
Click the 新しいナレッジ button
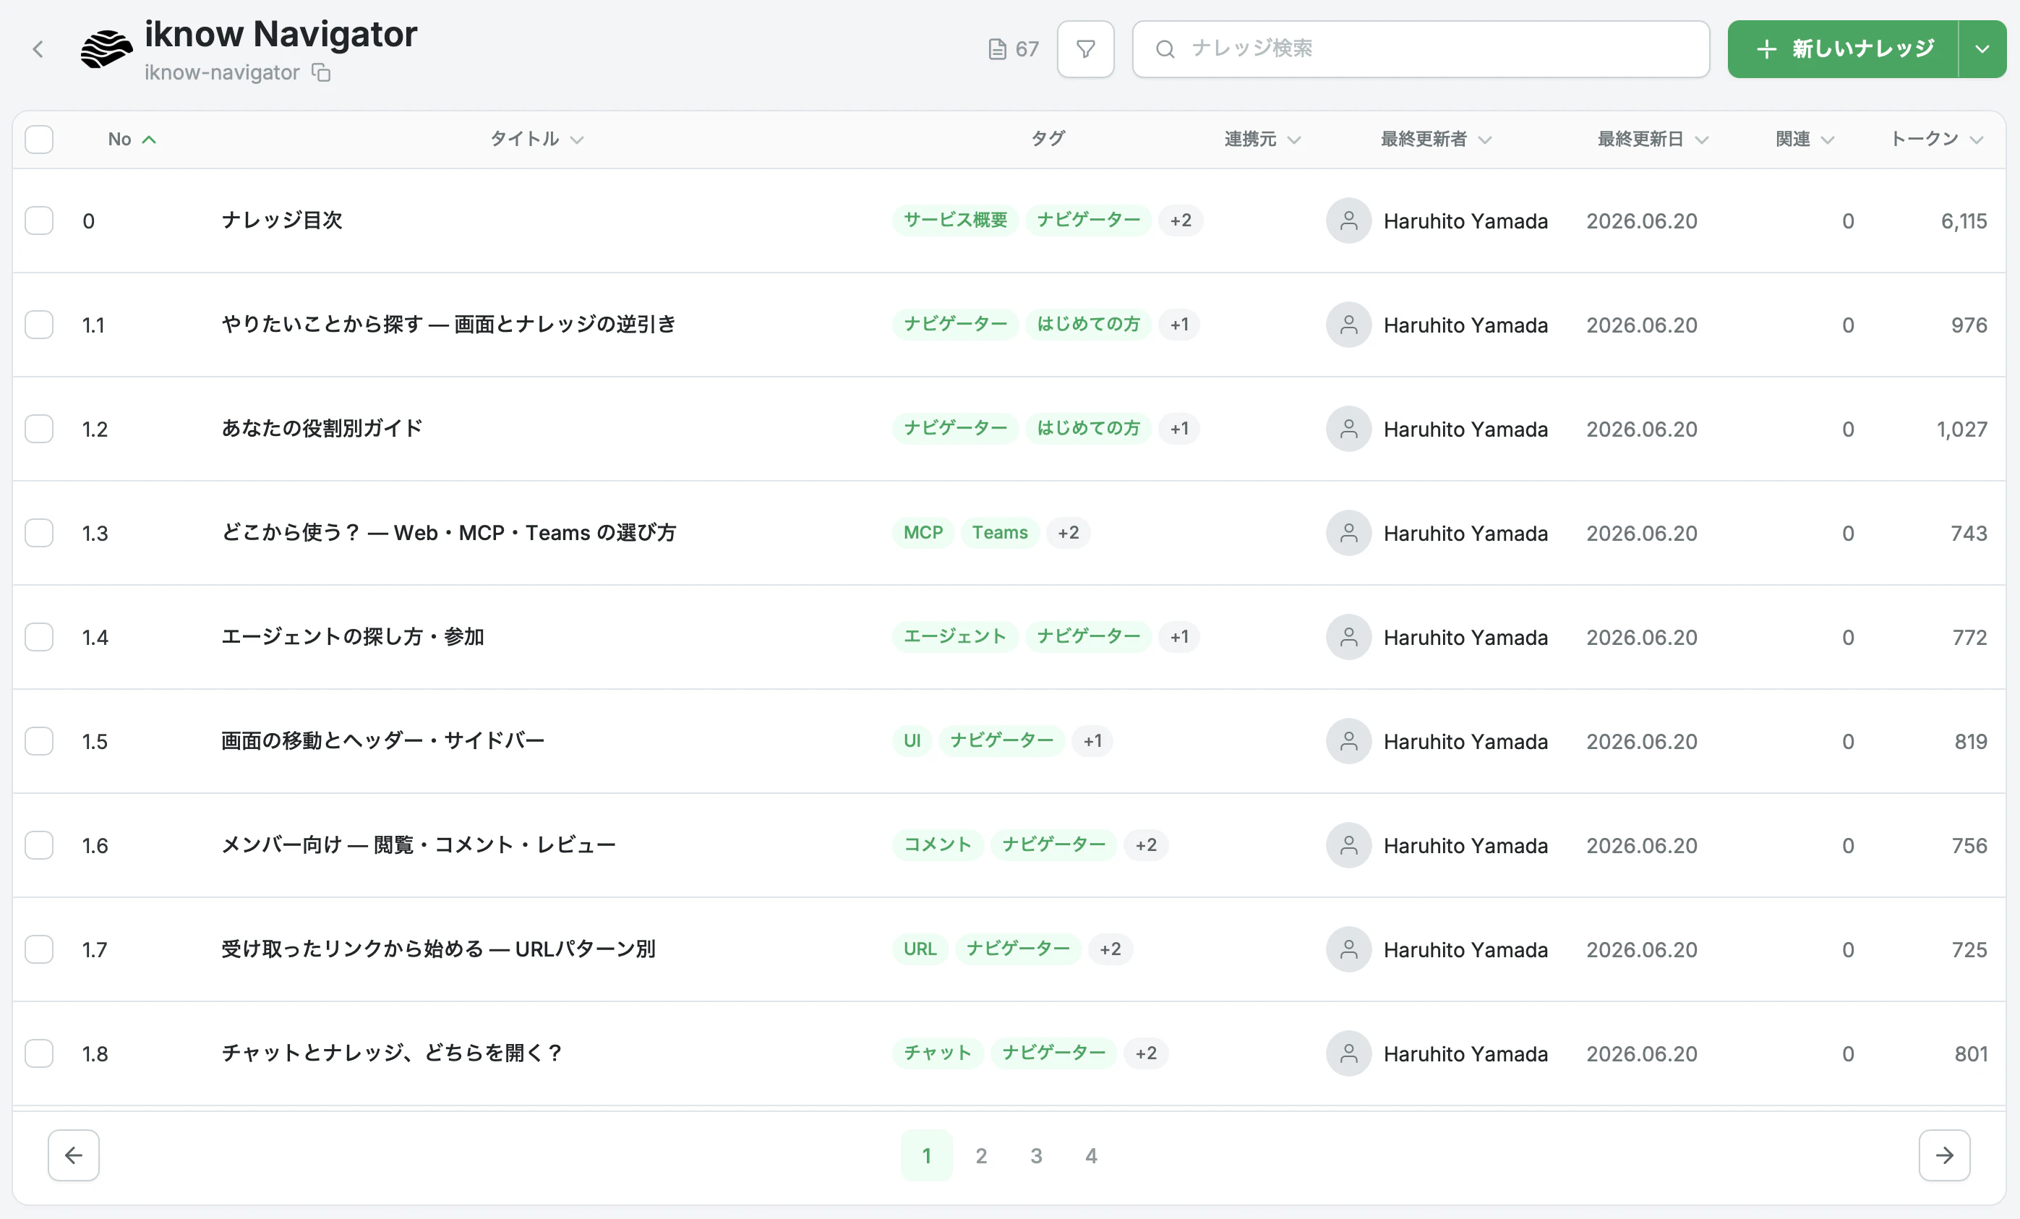click(x=1844, y=49)
